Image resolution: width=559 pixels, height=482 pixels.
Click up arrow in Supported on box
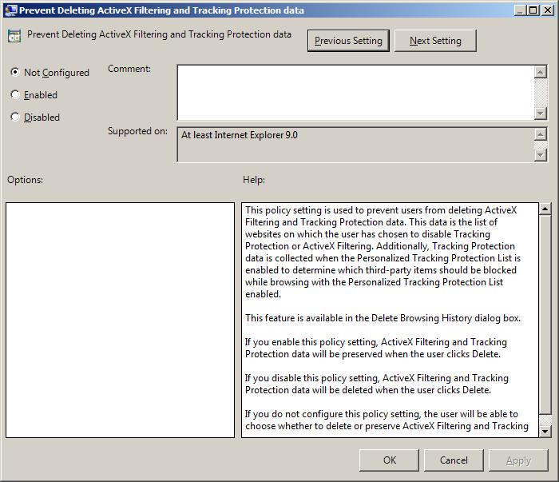[541, 134]
